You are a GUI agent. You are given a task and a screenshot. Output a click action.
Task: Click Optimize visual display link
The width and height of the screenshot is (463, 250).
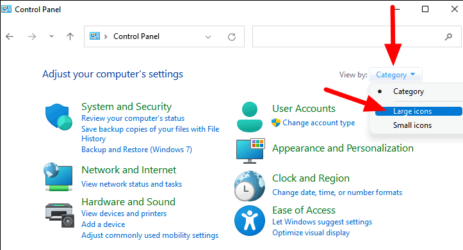tap(311, 233)
